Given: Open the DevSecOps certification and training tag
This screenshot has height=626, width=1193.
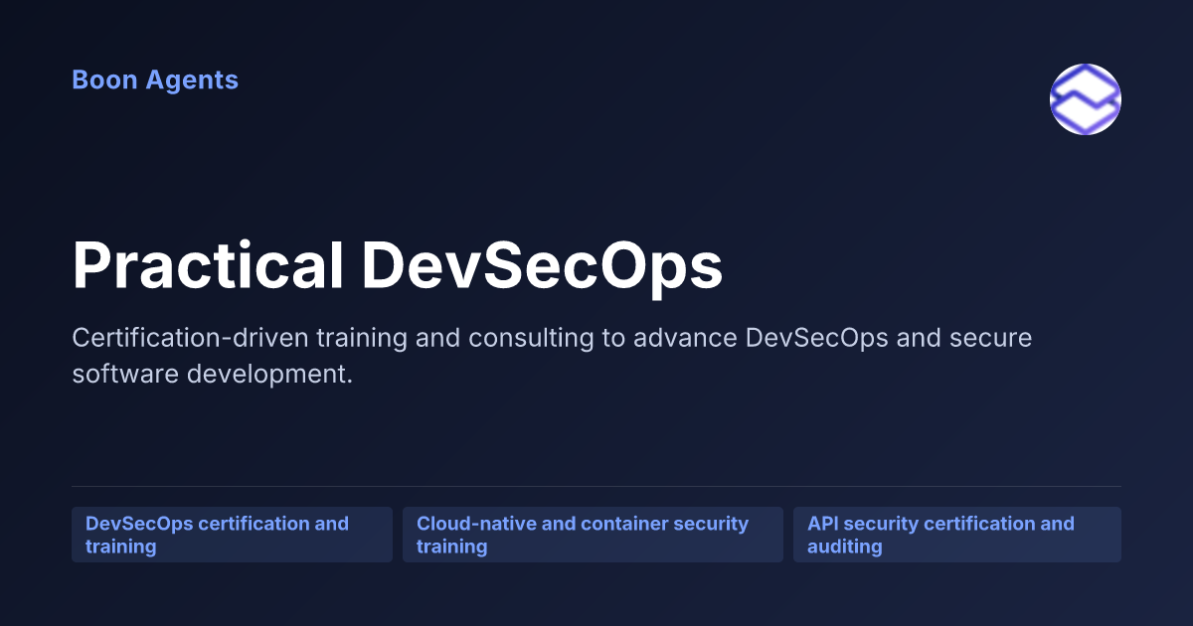Looking at the screenshot, I should click(x=232, y=535).
